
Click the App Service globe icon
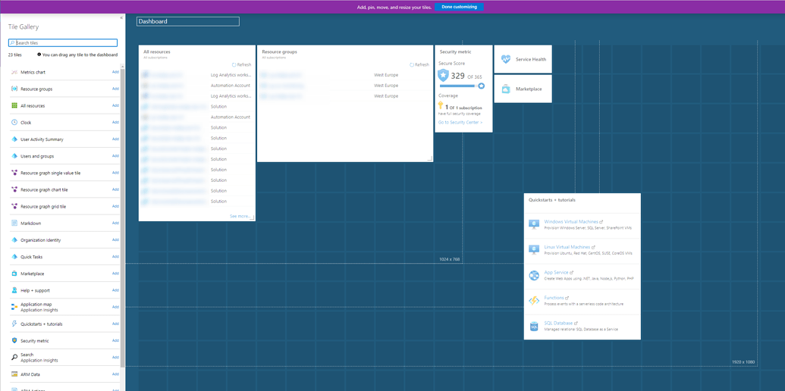click(x=534, y=275)
